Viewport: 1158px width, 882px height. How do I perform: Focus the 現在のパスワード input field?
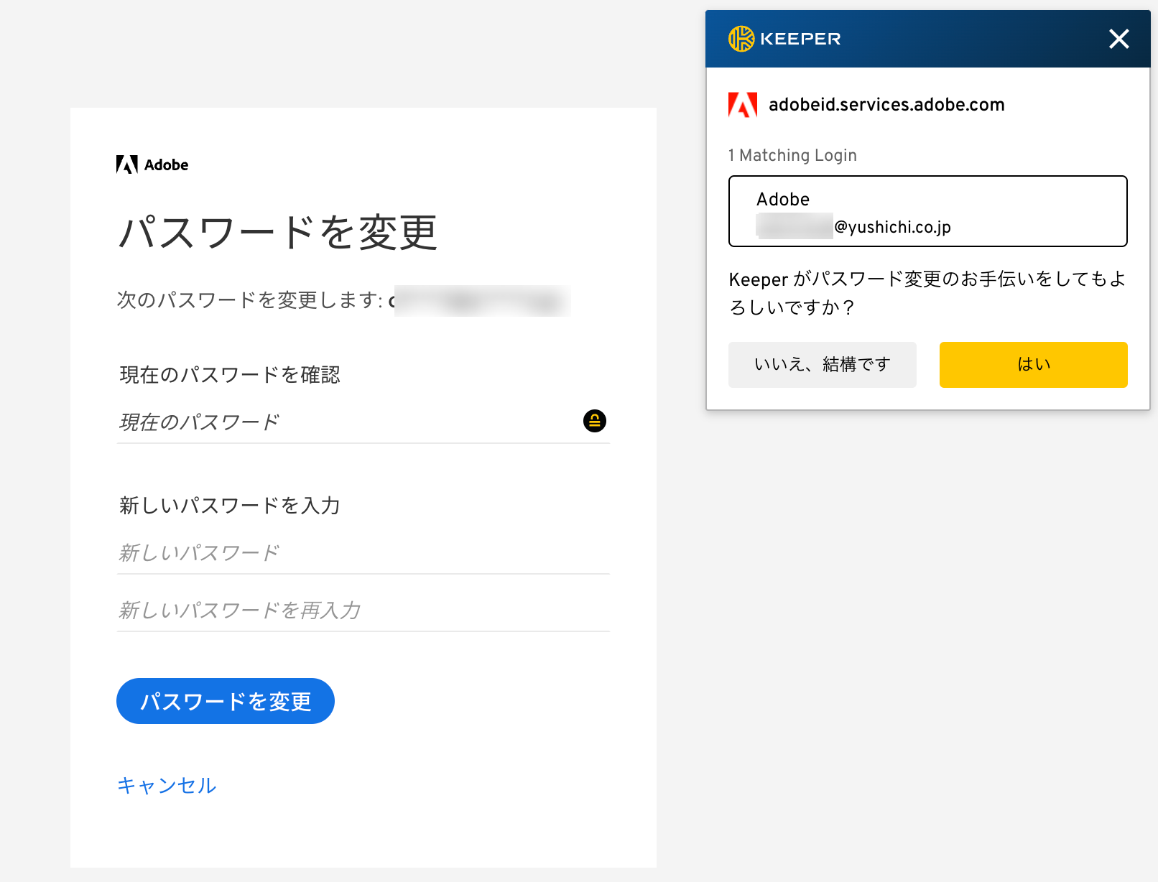pos(345,422)
